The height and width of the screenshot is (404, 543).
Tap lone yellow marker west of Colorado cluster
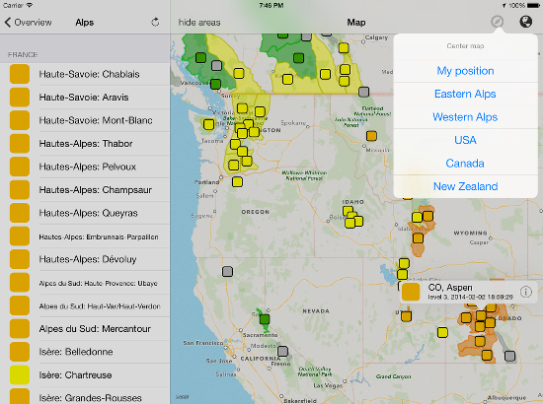click(x=442, y=332)
